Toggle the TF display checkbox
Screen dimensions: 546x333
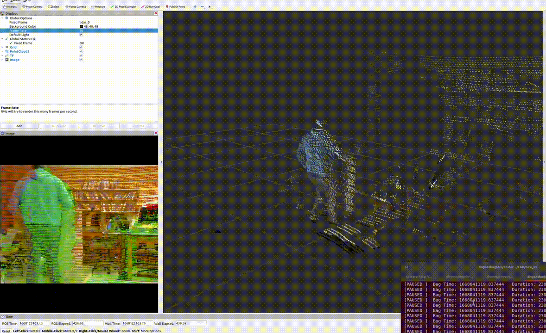click(x=81, y=55)
